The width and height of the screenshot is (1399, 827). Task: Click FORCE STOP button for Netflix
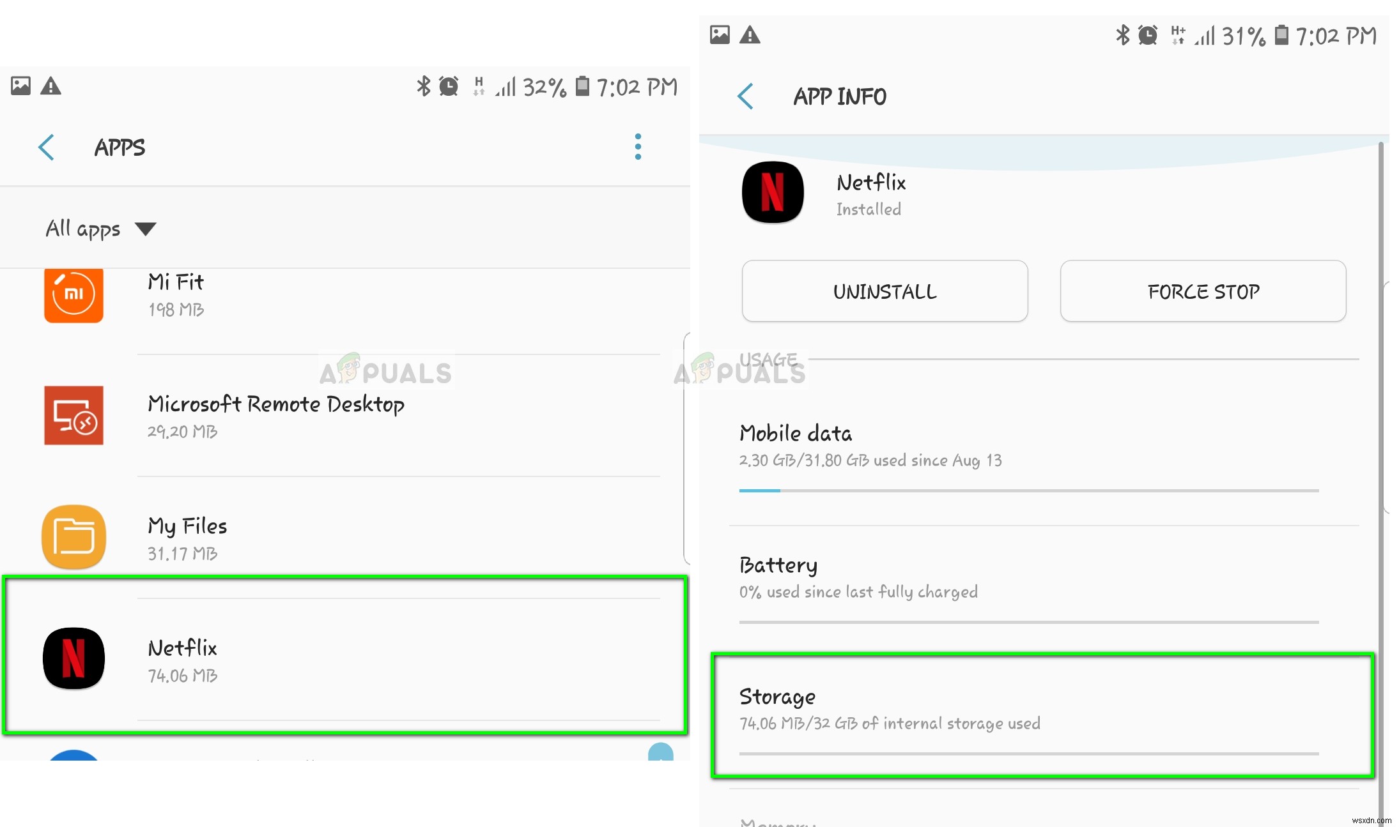pyautogui.click(x=1203, y=291)
